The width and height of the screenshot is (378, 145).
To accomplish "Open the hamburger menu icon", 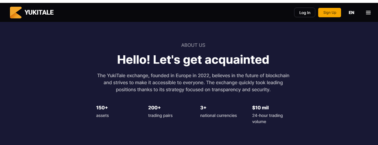I will tap(368, 13).
